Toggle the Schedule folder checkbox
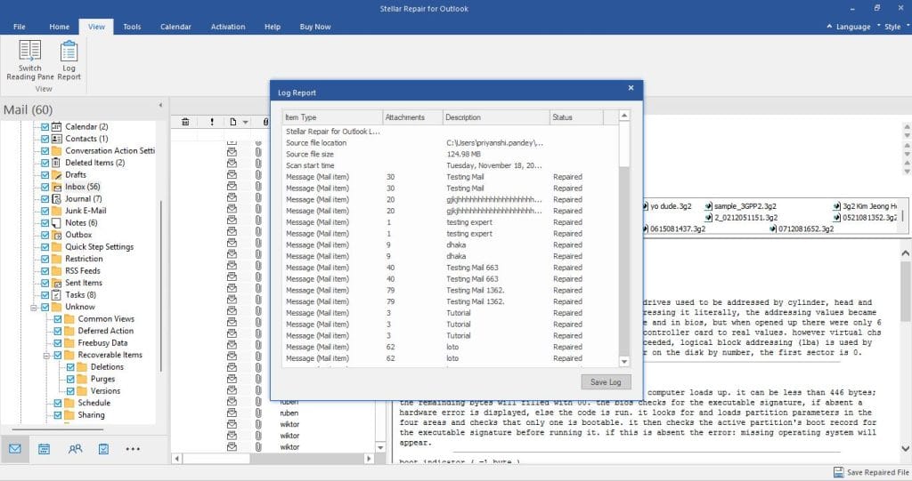 (x=58, y=403)
